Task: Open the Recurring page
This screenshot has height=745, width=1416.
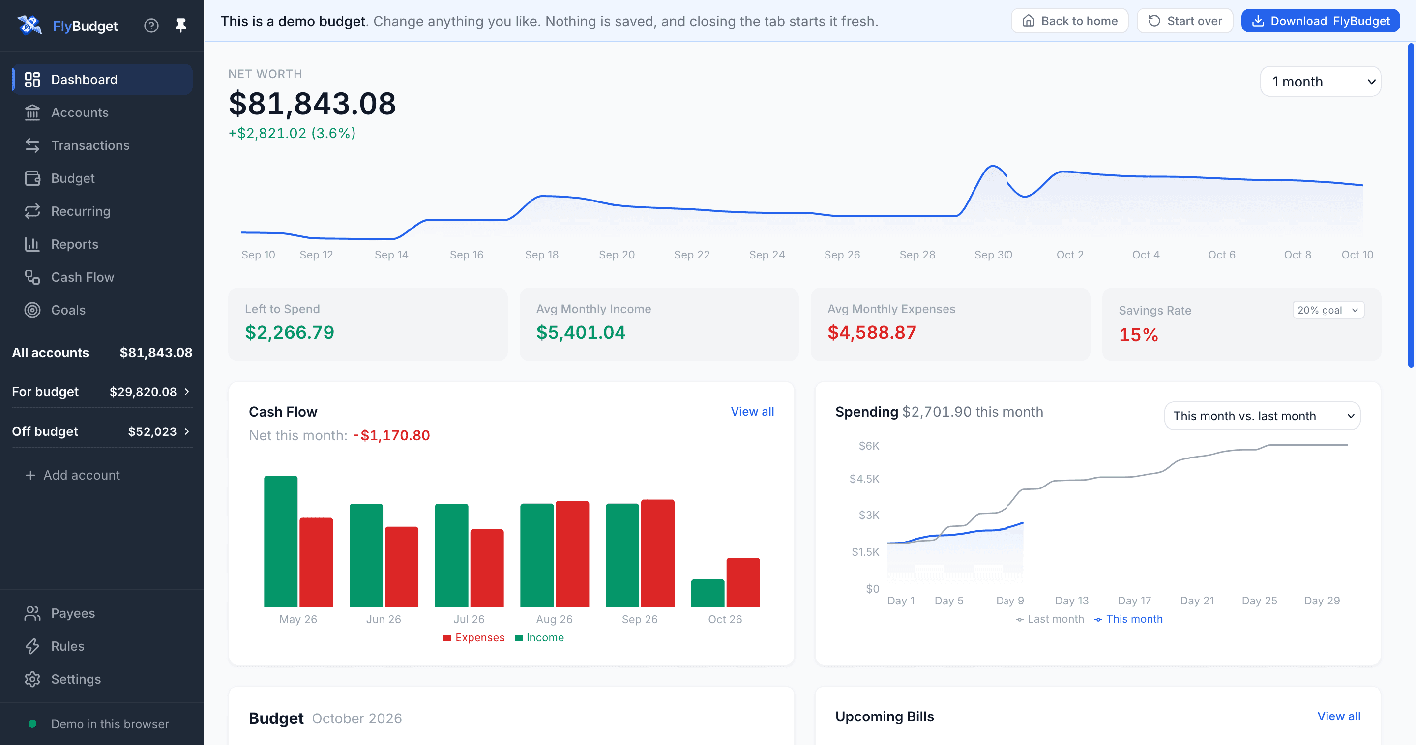Action: (x=102, y=211)
